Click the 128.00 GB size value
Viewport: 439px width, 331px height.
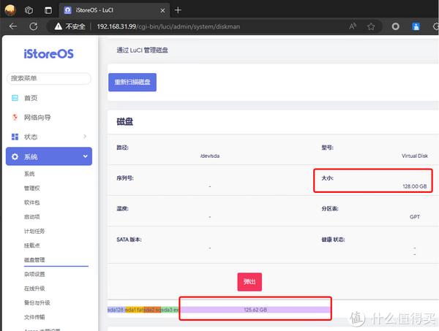point(415,186)
